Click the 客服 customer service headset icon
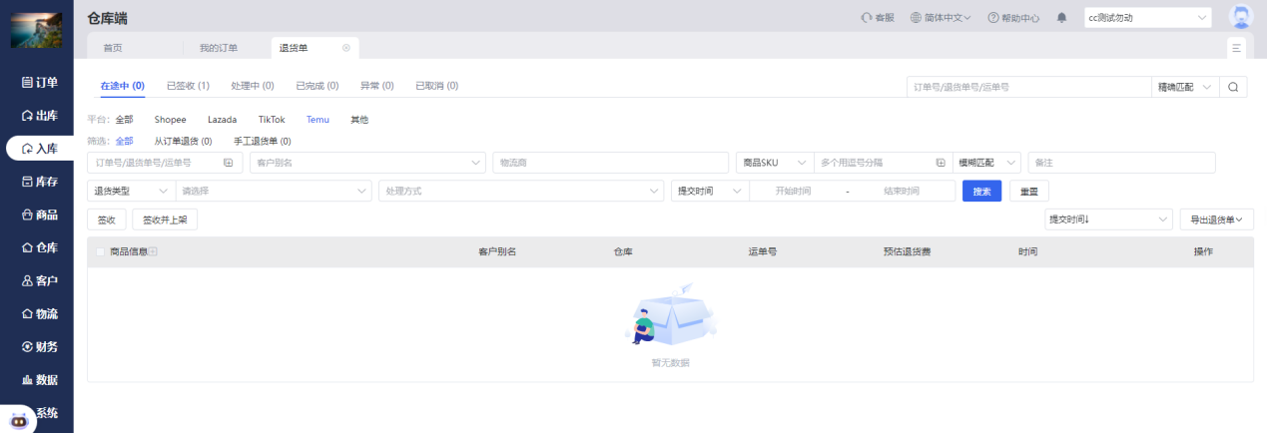The height and width of the screenshot is (433, 1267). [867, 18]
